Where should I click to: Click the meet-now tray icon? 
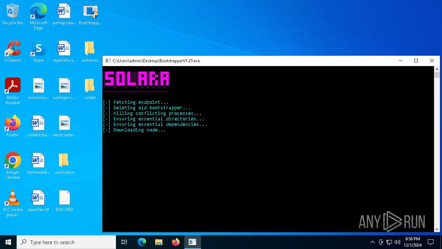(x=381, y=242)
